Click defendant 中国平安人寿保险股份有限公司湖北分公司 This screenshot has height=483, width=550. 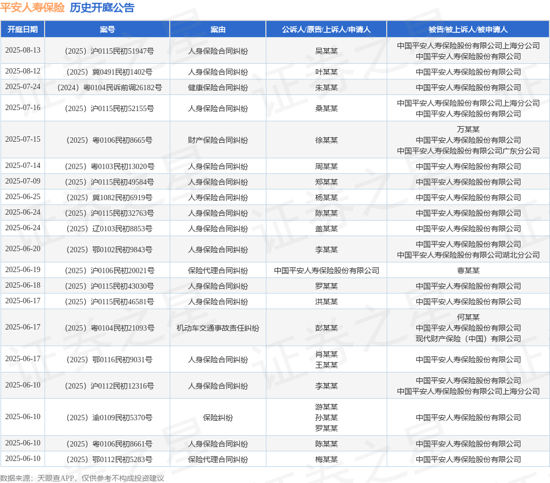coord(468,255)
